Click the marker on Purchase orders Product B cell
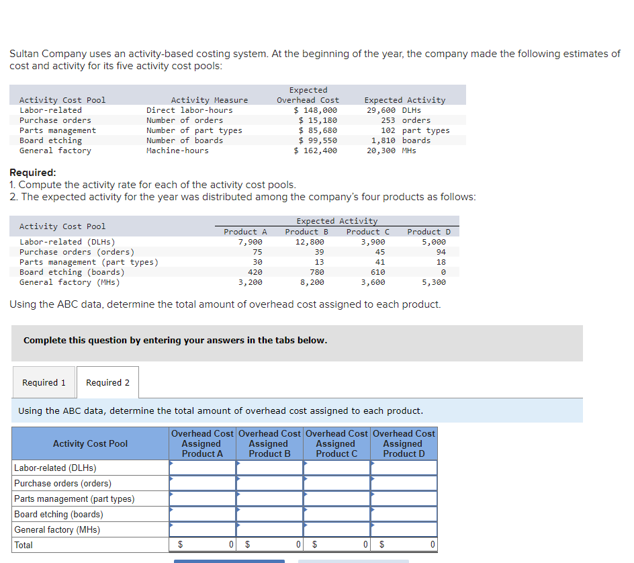 [x=238, y=479]
